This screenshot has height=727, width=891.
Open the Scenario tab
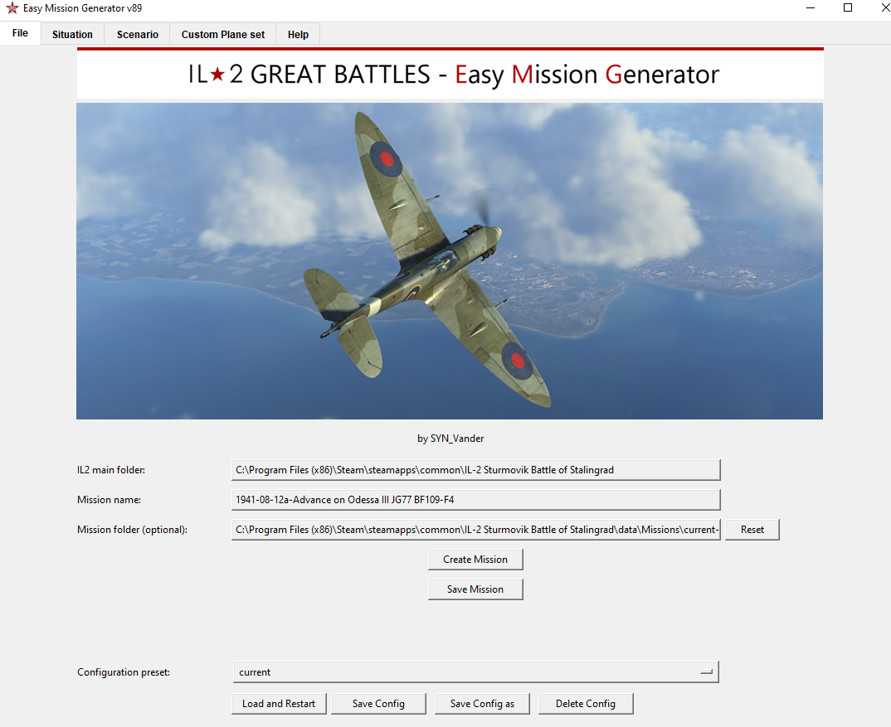[x=137, y=34]
